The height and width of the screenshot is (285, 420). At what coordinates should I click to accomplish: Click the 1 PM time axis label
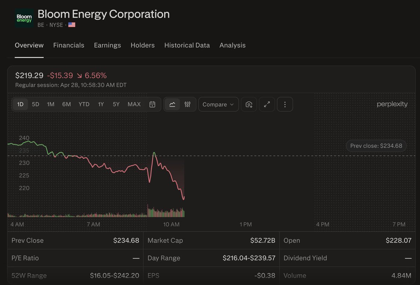(x=245, y=224)
